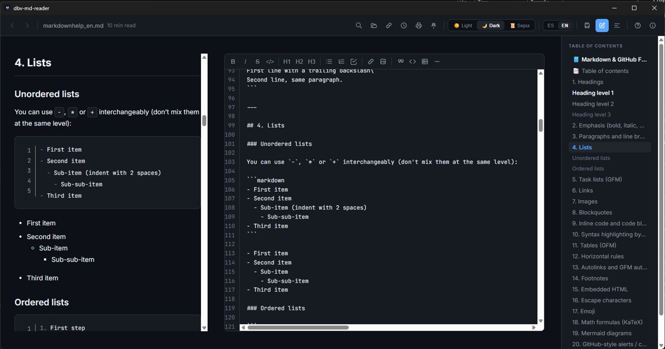The image size is (665, 349).
Task: Jump to '3. Paragraphs and line br...' section
Action: pyautogui.click(x=610, y=136)
